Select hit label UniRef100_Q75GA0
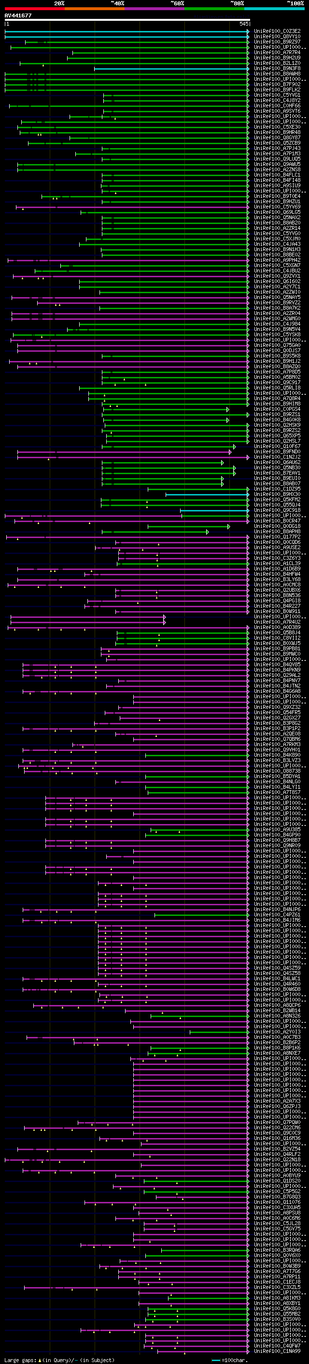 (x=277, y=345)
